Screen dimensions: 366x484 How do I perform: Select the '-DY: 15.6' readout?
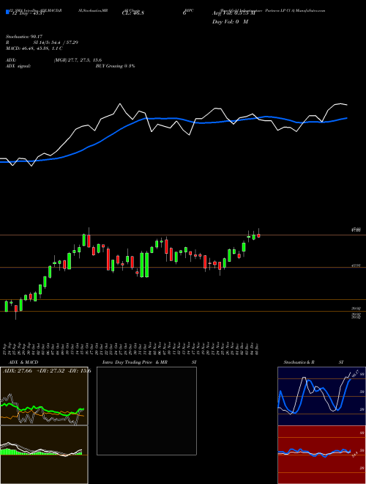click(x=80, y=371)
